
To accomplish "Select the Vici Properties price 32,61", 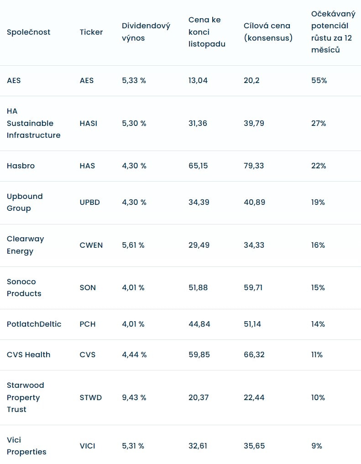I will coord(198,446).
